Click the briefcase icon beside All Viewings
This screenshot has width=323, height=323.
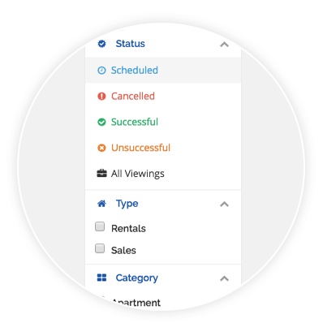click(101, 173)
